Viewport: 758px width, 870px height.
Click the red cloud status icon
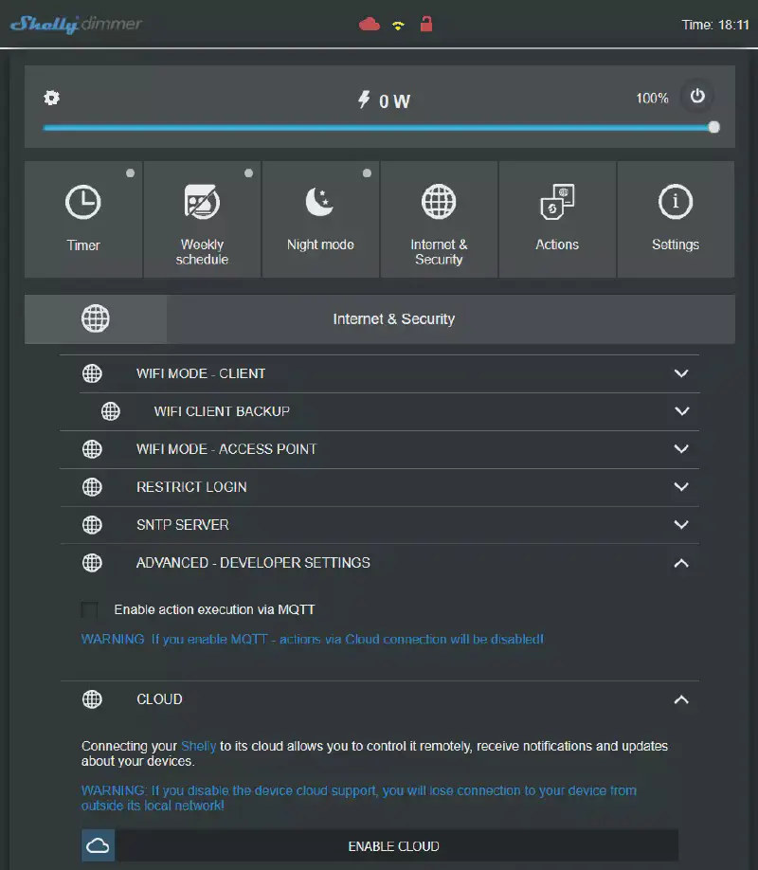[x=369, y=24]
